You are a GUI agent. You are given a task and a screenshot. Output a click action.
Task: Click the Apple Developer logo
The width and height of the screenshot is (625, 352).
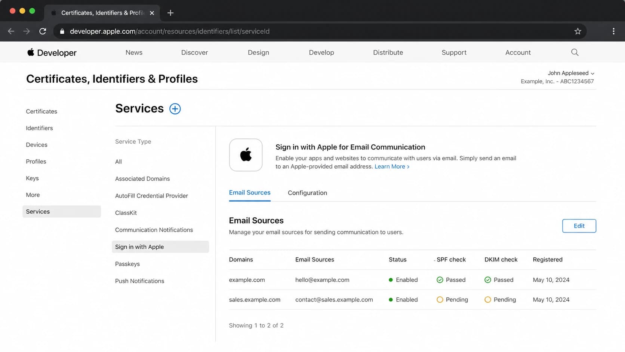52,53
